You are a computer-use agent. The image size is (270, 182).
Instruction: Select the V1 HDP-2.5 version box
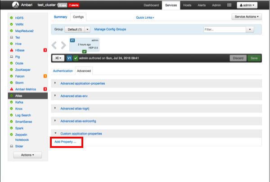pyautogui.click(x=84, y=45)
